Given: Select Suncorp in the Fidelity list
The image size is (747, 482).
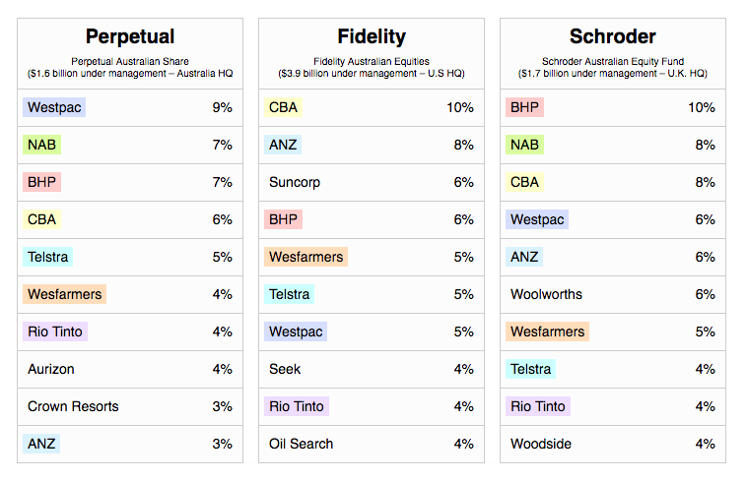Looking at the screenshot, I should tap(295, 182).
